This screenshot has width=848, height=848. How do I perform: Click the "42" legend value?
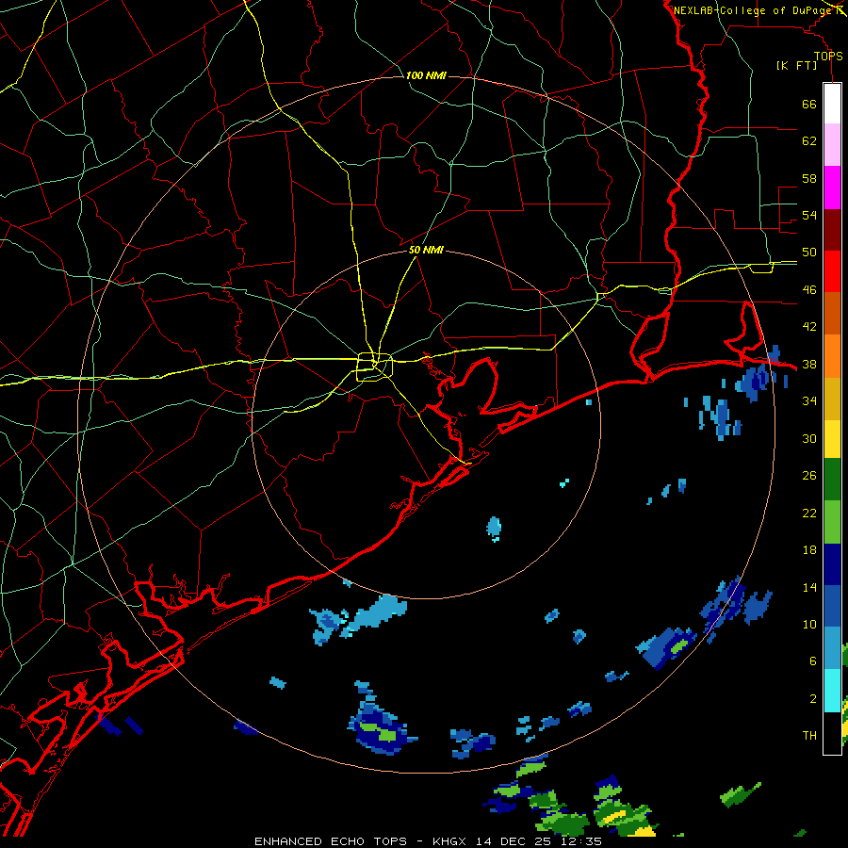click(x=809, y=327)
